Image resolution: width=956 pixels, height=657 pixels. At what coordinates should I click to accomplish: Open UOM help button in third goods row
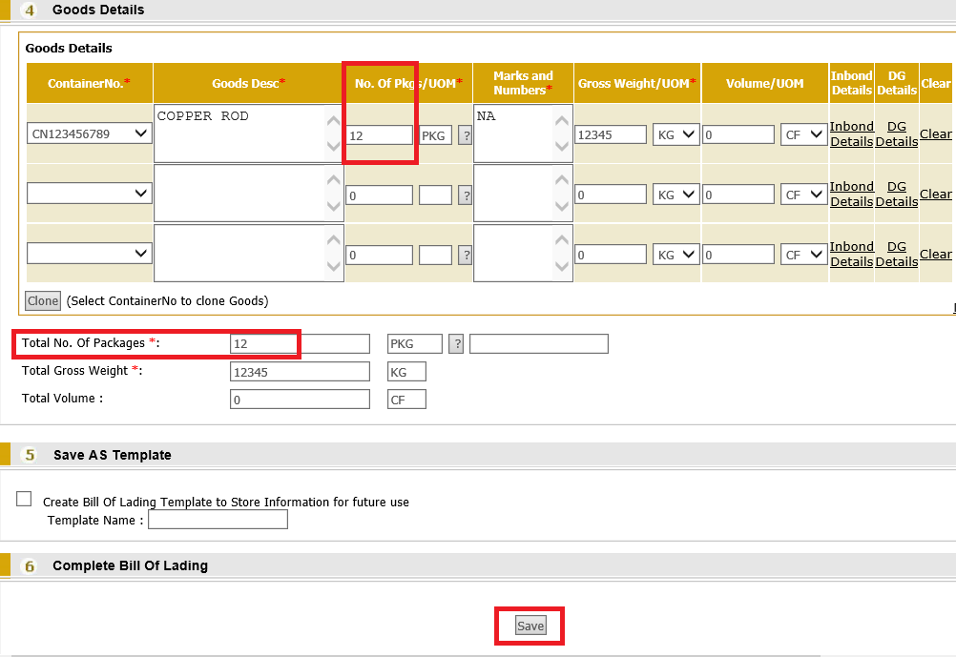coord(466,256)
